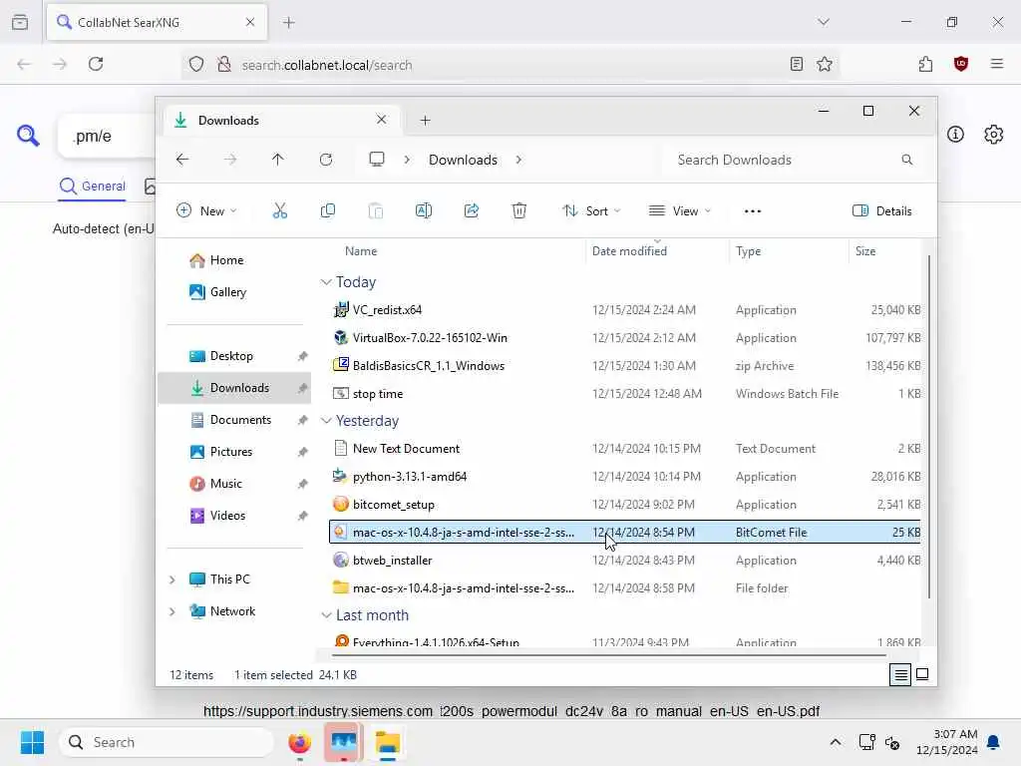1021x766 pixels.
Task: Open the View dropdown menu
Action: [680, 210]
